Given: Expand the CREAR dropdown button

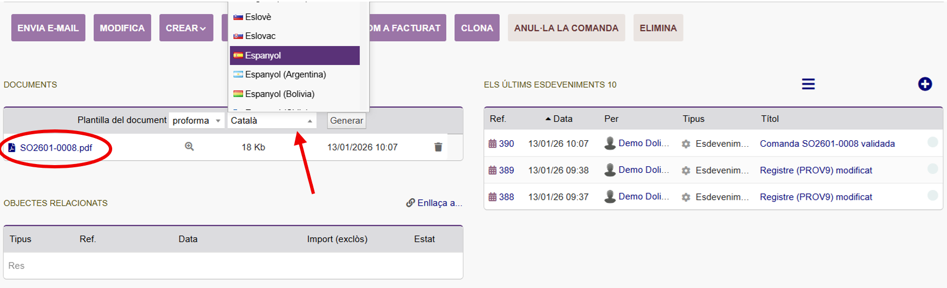Looking at the screenshot, I should [186, 28].
